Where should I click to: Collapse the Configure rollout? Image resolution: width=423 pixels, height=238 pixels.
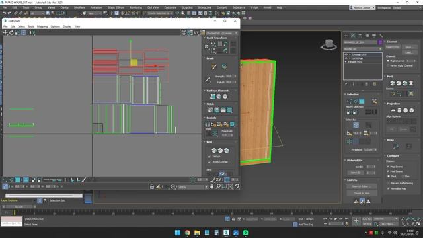tap(393, 156)
